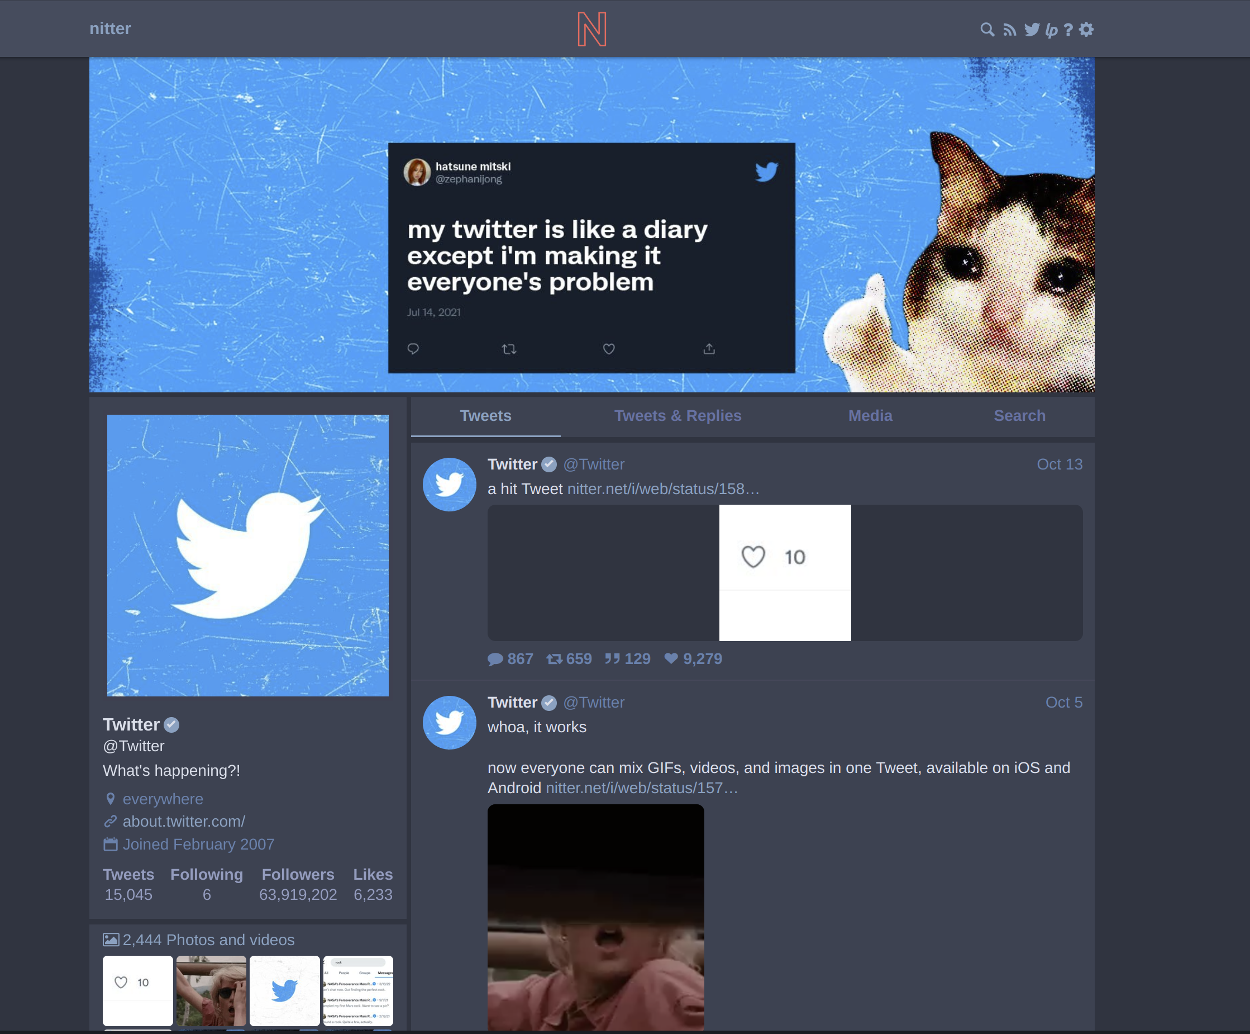
Task: Click the location pin icon beside everywhere
Action: (111, 799)
